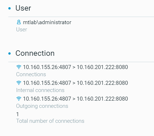This screenshot has height=136, width=154.
Task: Select the connection address above Connections label
Action: [76, 67]
